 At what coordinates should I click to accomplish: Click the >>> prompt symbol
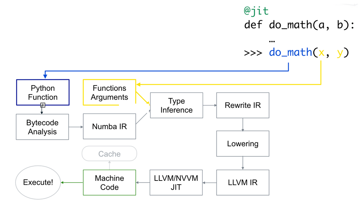pyautogui.click(x=253, y=53)
